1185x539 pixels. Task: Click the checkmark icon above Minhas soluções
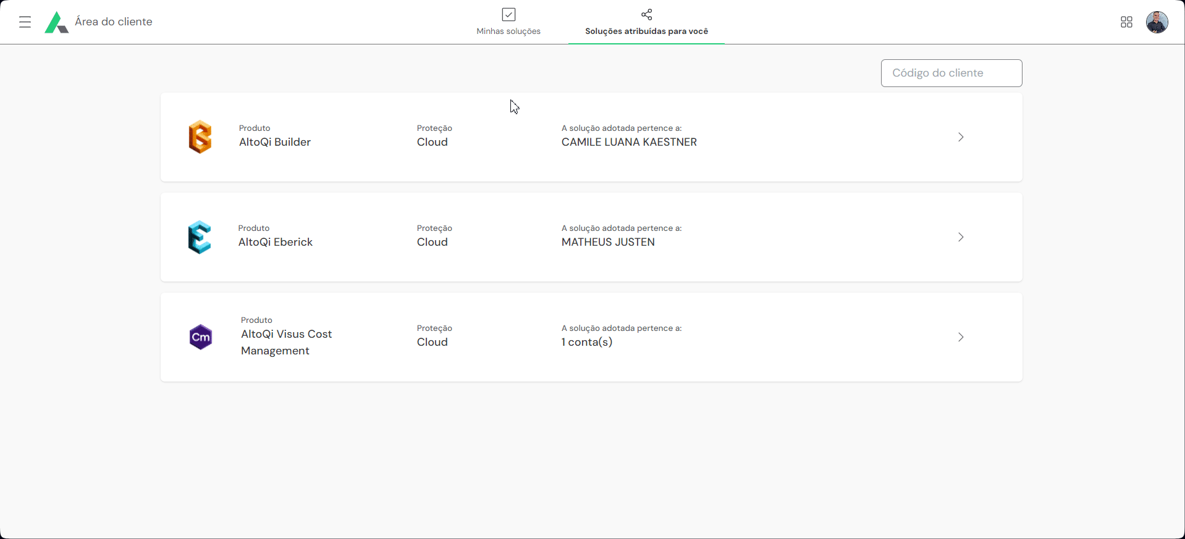(508, 14)
